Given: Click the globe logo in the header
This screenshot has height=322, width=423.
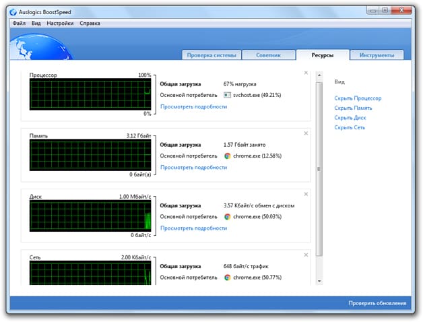Looking at the screenshot, I should 40,46.
